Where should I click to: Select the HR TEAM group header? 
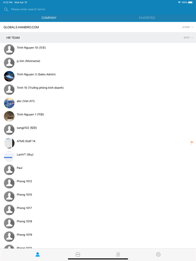tap(98, 38)
